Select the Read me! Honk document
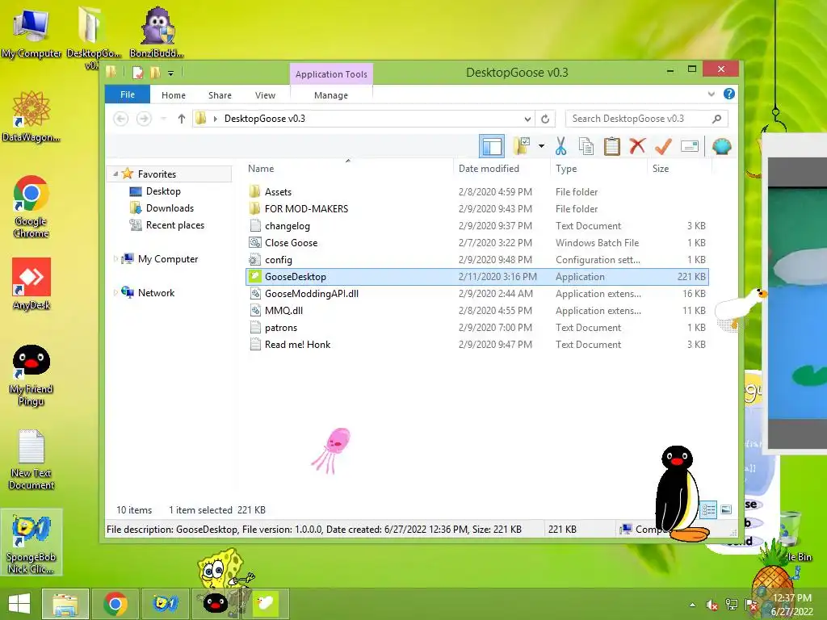Image resolution: width=827 pixels, height=620 pixels. [477, 344]
